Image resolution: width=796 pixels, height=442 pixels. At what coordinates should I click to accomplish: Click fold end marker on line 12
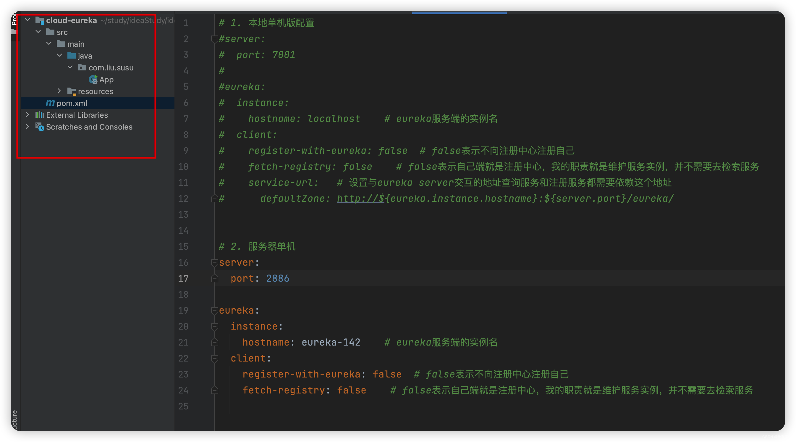point(214,199)
